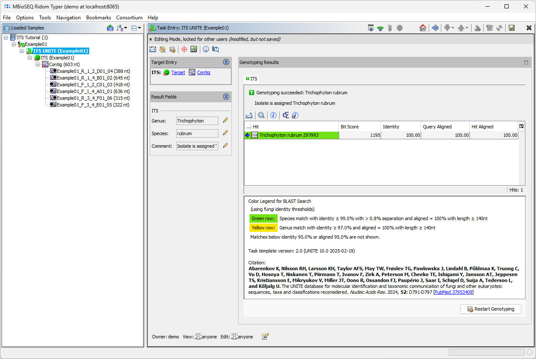Open the dendrogram comparison icon
The width and height of the screenshot is (536, 359).
coord(285,115)
